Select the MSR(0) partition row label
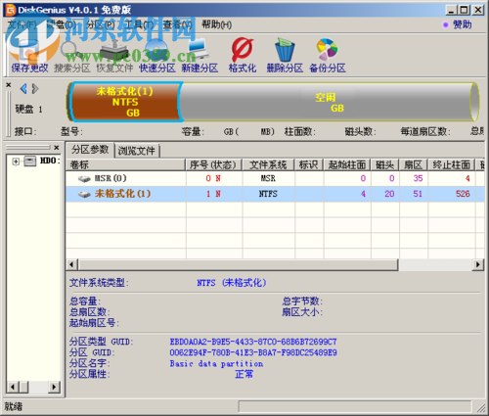Viewport: 489px width, 416px height. point(111,178)
